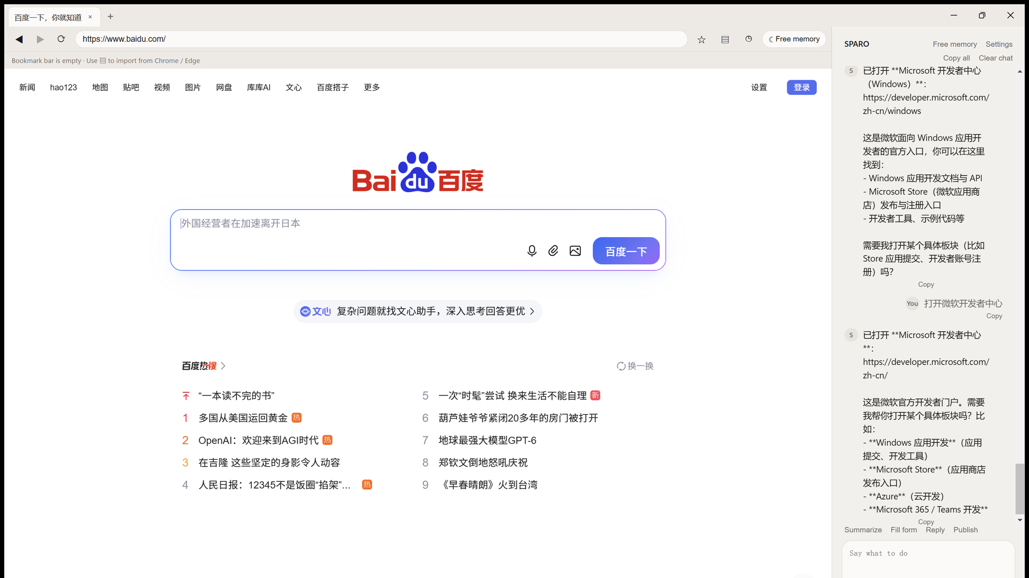Start voice search with the microphone icon
The width and height of the screenshot is (1029, 578).
point(532,251)
